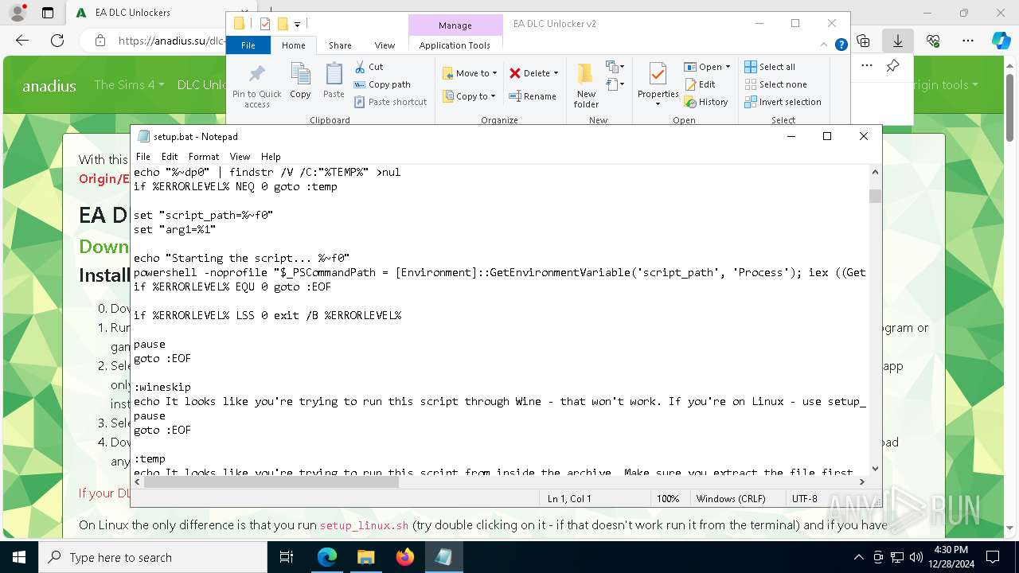Click Notepad horizontal scrollbar thumb
Image resolution: width=1019 pixels, height=573 pixels.
[271, 481]
